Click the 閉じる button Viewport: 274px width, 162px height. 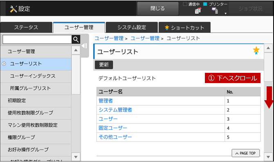tap(158, 9)
